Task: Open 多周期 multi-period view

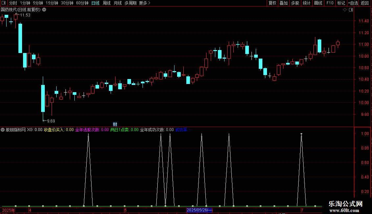Action: coord(130,3)
